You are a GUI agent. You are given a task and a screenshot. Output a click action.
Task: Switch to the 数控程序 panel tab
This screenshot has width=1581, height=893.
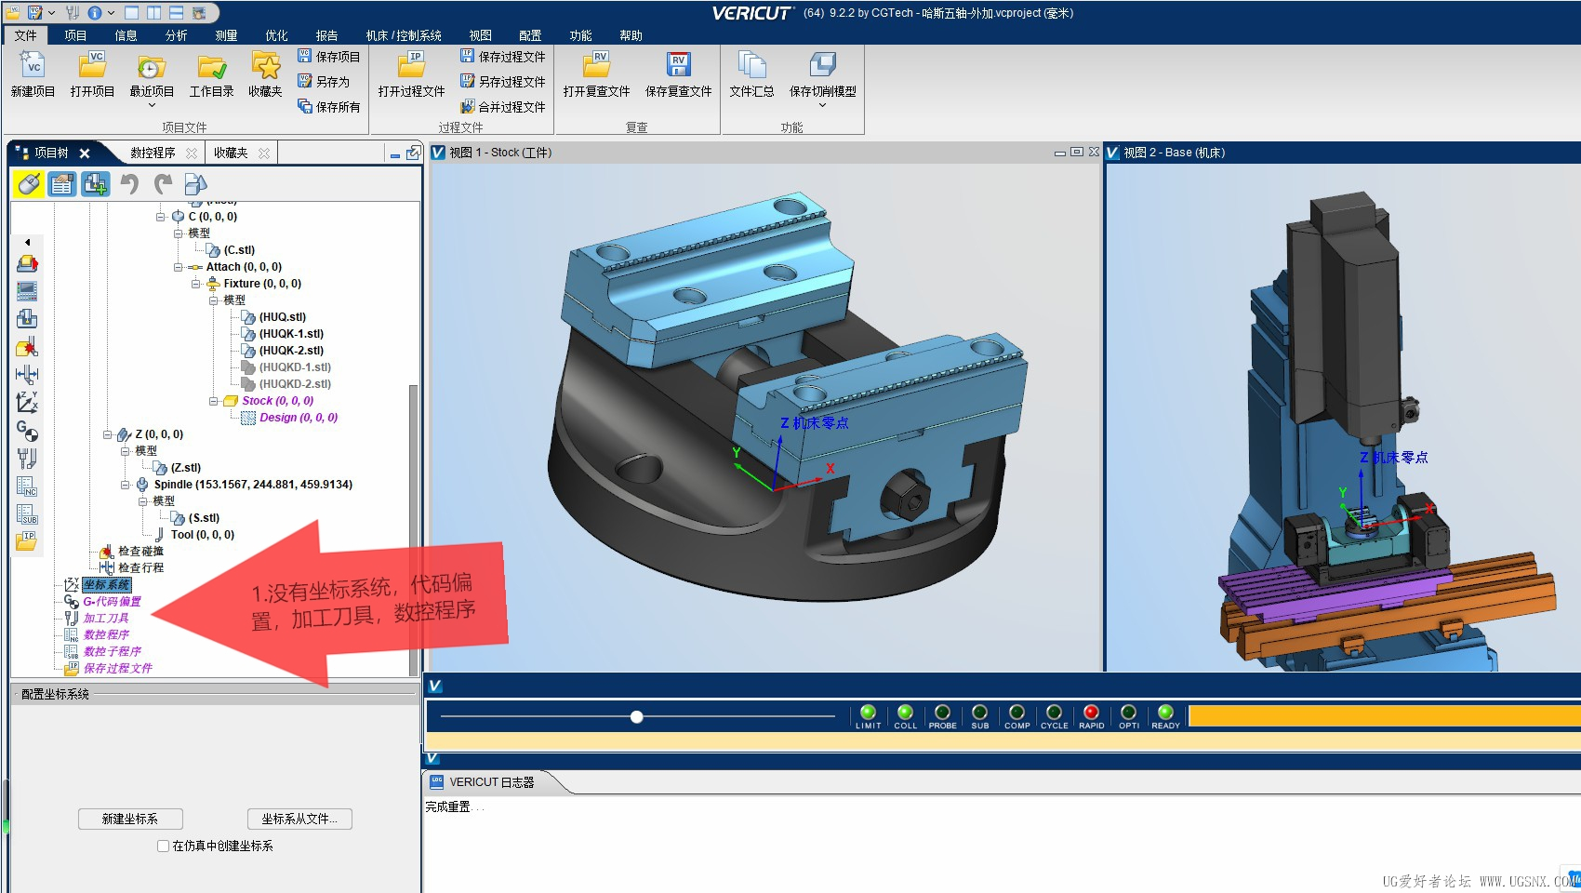(x=153, y=153)
